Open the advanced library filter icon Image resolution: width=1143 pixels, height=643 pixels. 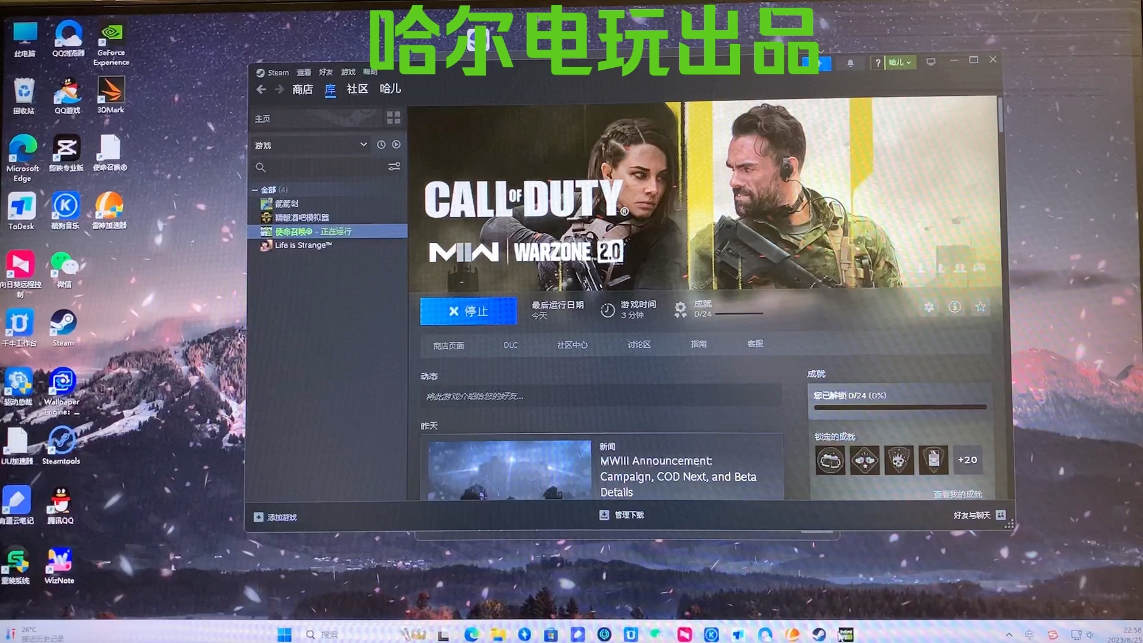click(394, 167)
